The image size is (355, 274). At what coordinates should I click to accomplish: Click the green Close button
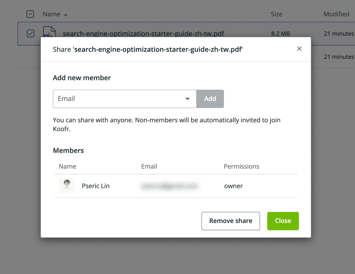coord(283,221)
